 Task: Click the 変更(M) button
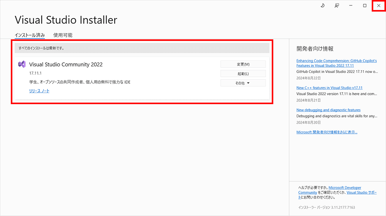(243, 64)
